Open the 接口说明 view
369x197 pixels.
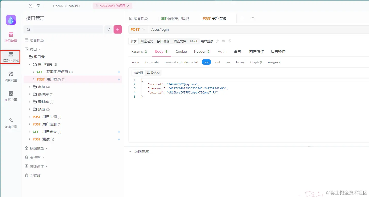click(x=163, y=41)
